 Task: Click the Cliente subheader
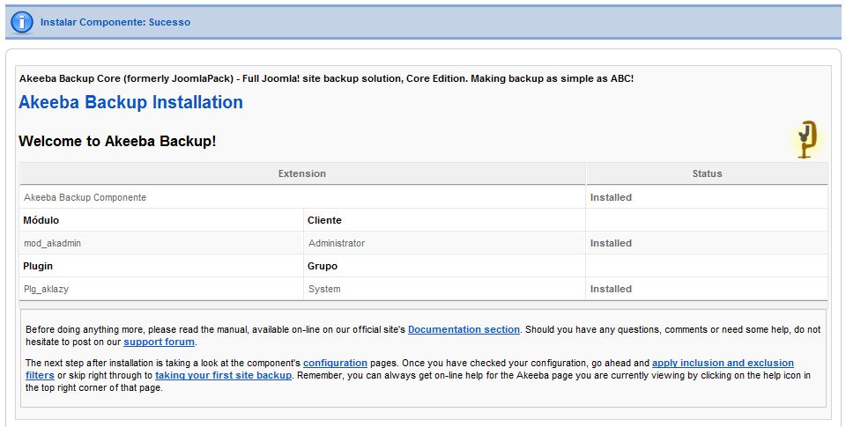[324, 220]
